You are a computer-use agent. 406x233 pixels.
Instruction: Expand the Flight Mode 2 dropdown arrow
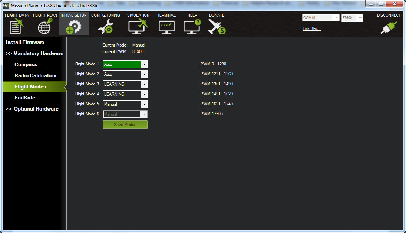coord(144,74)
